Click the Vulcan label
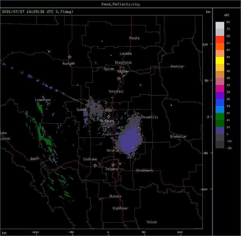The width and height of the screenshot is (241, 236). pyautogui.click(x=152, y=222)
